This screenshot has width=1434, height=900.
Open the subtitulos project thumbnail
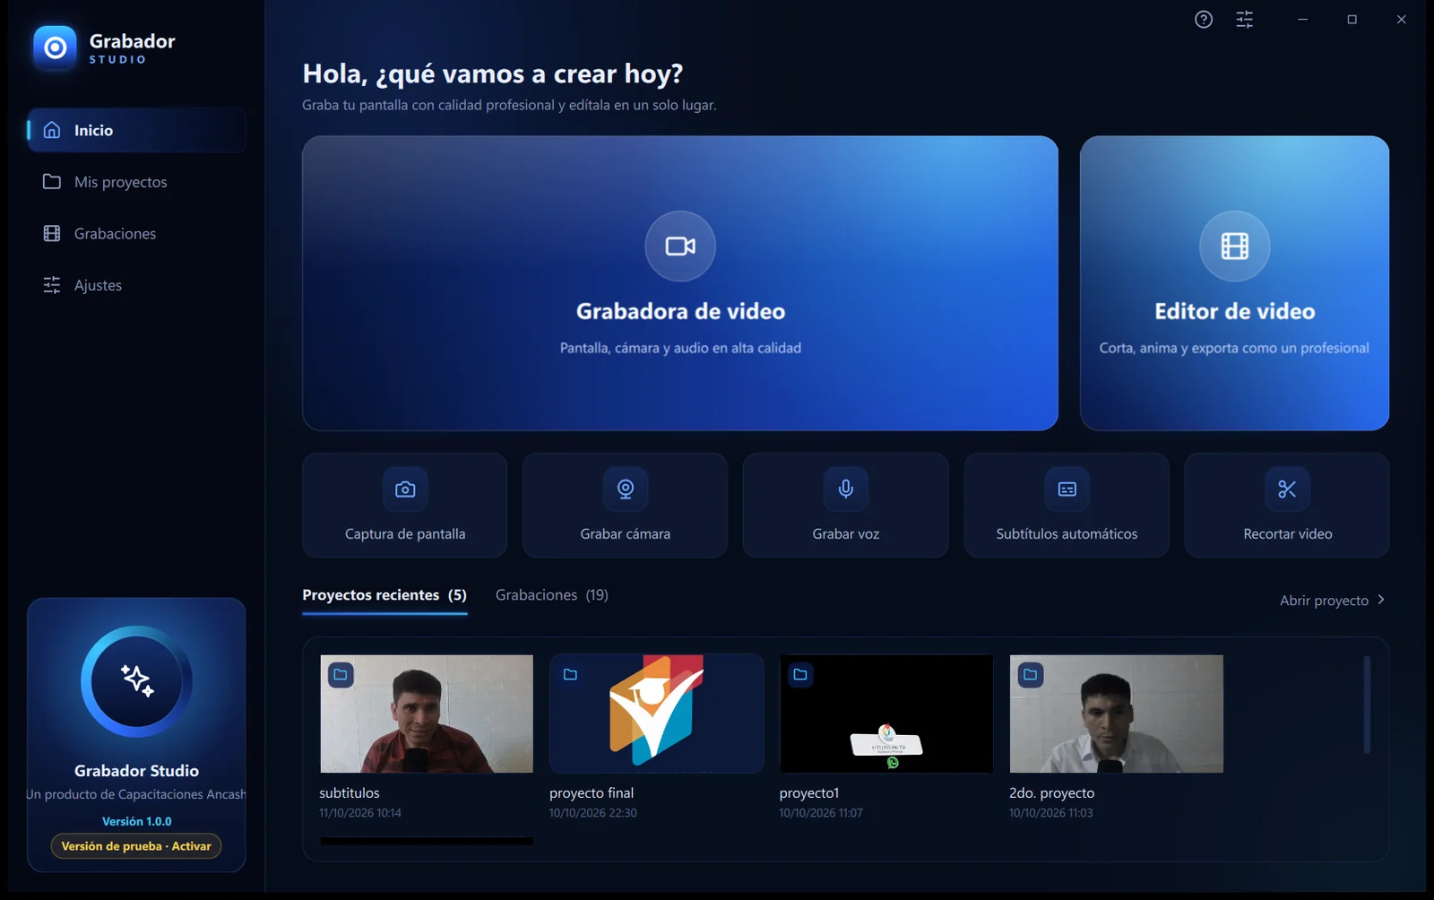[427, 714]
